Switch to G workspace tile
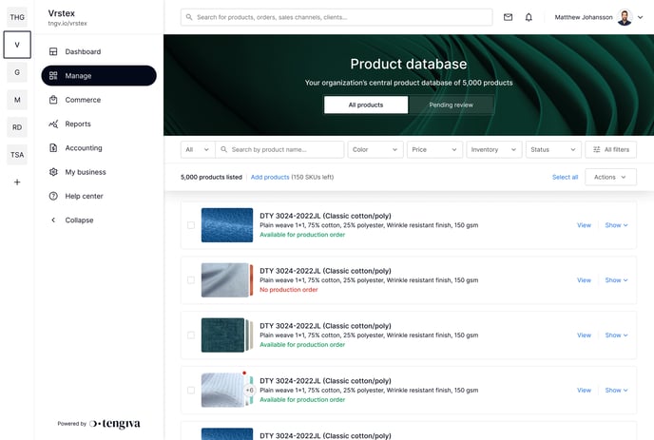 point(17,72)
